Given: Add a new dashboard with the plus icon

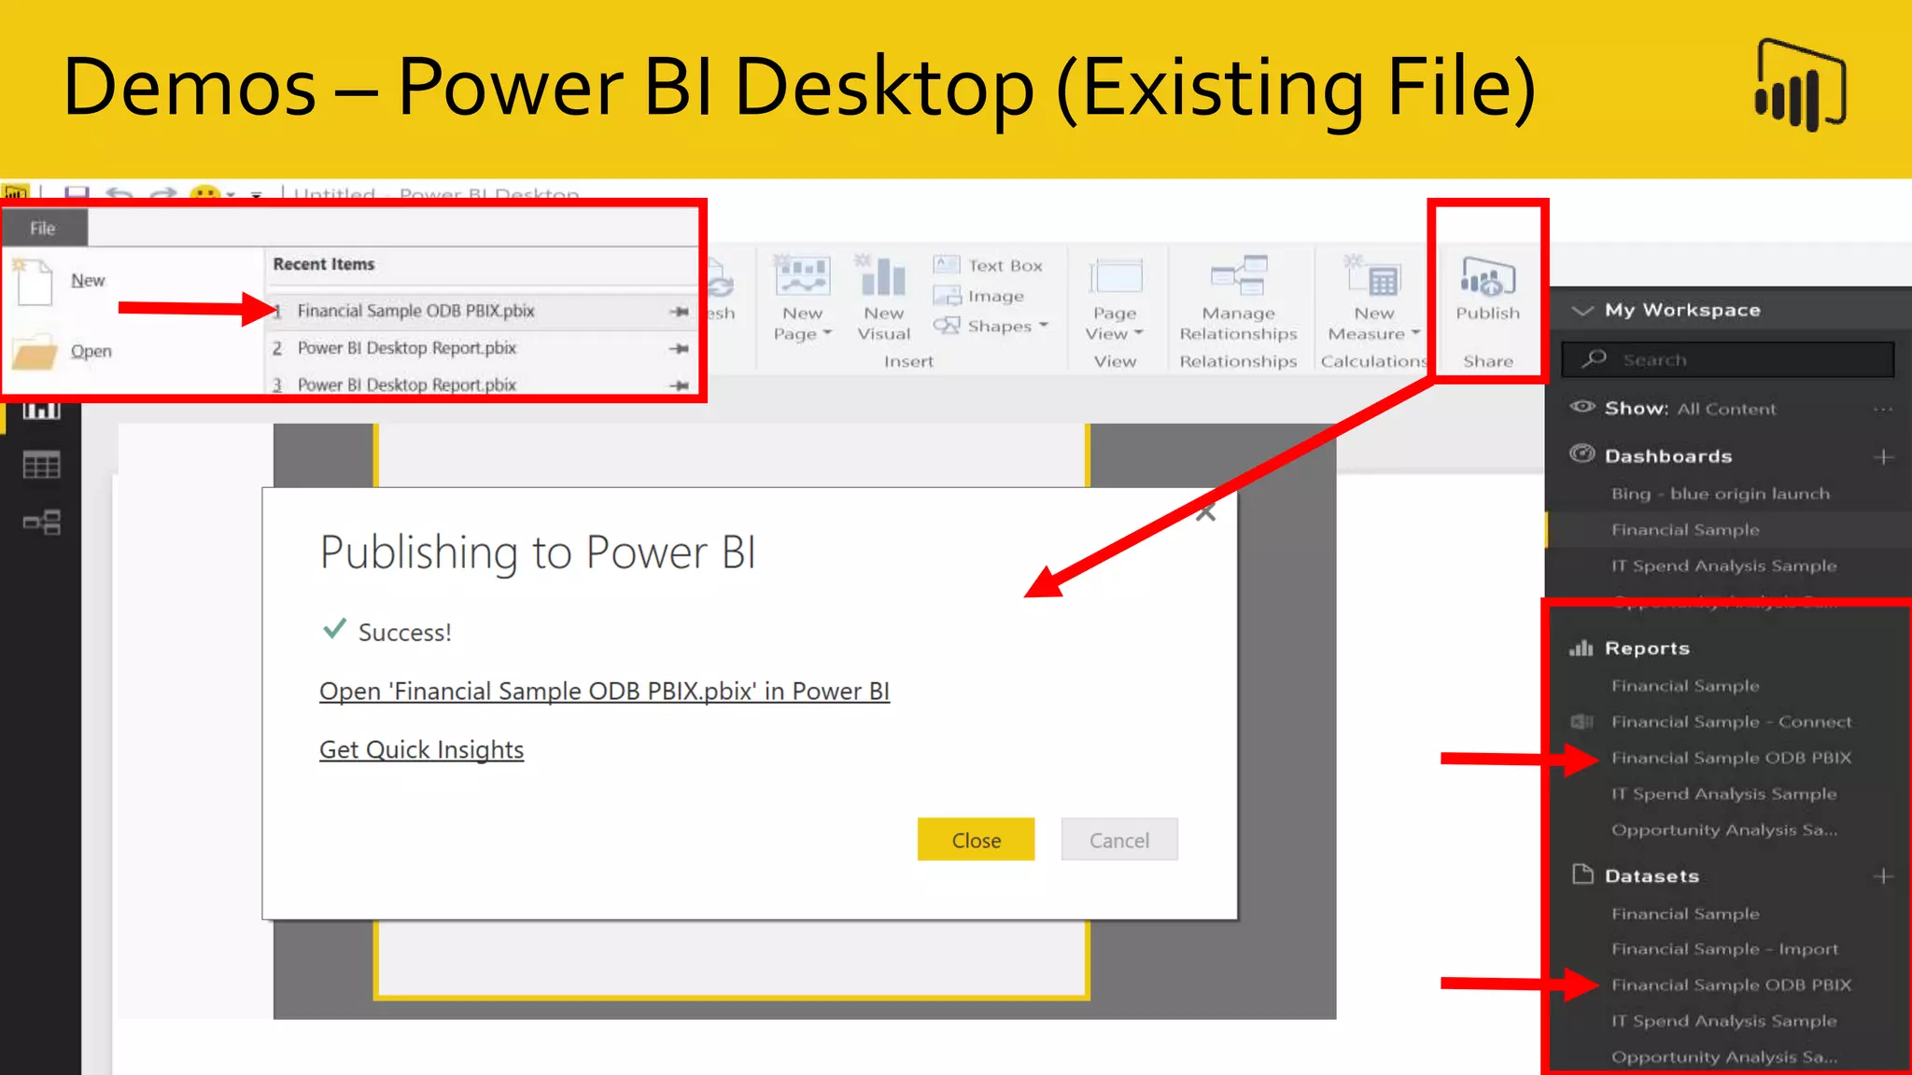Looking at the screenshot, I should [1883, 457].
